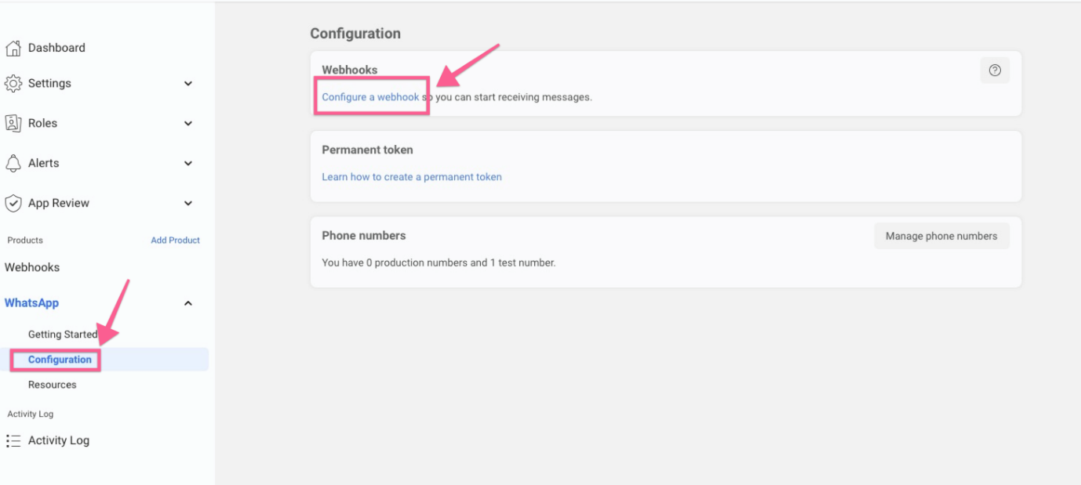Expand the Alerts menu chevron
This screenshot has height=485, width=1081.
pos(188,164)
